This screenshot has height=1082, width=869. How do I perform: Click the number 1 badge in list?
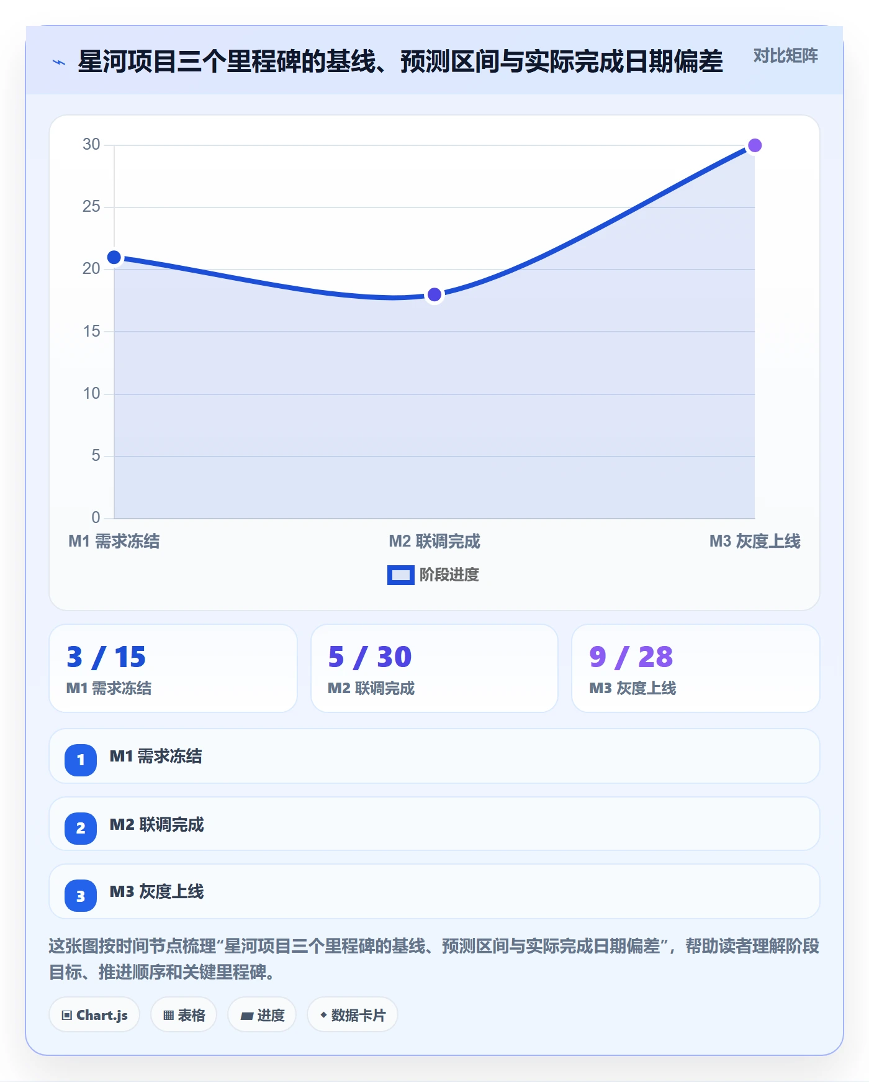click(81, 760)
